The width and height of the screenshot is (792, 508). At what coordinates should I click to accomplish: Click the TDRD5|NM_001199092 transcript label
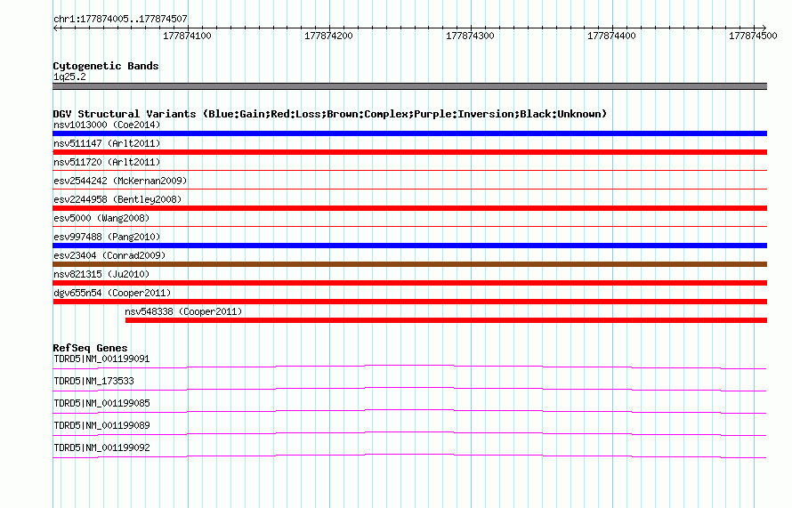[x=101, y=448]
